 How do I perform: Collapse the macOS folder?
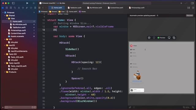[5, 45]
